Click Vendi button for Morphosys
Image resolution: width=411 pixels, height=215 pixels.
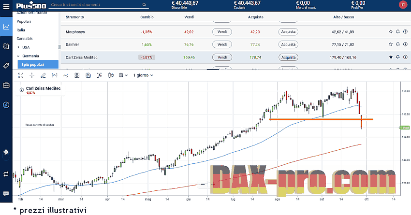(x=222, y=32)
